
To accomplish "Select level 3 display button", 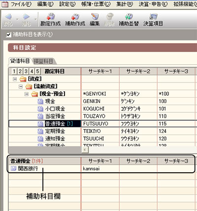I will [26, 71].
